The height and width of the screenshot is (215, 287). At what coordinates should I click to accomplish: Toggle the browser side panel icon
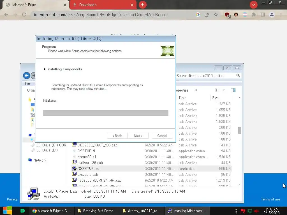coord(263,15)
